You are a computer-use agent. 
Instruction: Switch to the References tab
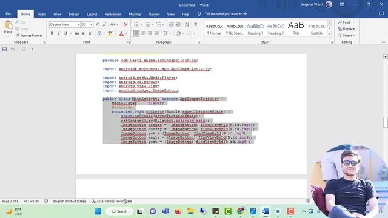pyautogui.click(x=113, y=14)
